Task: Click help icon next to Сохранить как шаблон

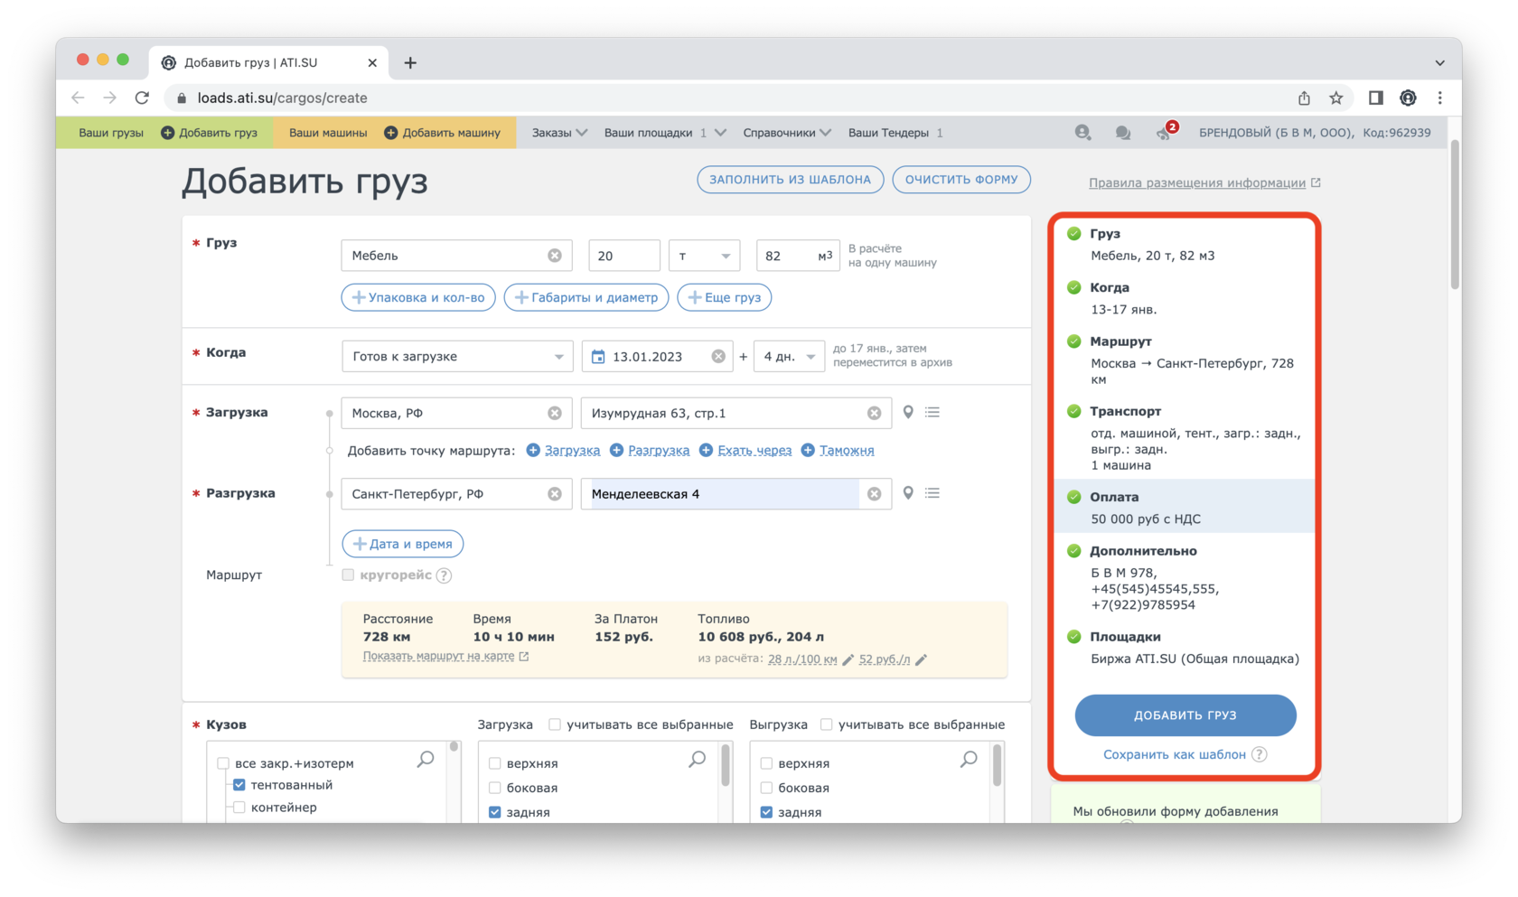Action: pos(1260,754)
